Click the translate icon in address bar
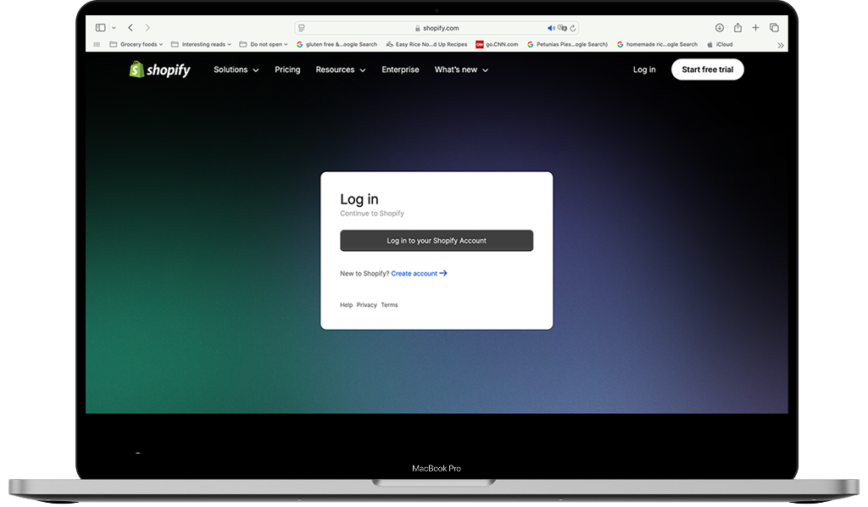 click(x=562, y=28)
